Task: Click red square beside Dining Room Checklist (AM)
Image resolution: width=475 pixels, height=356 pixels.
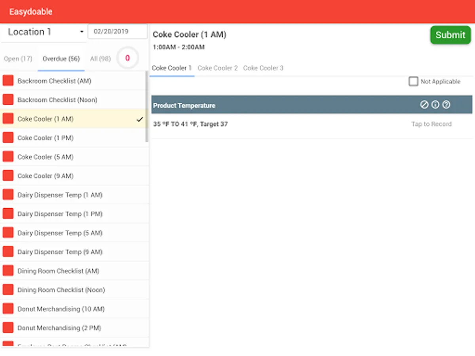Action: click(x=8, y=271)
